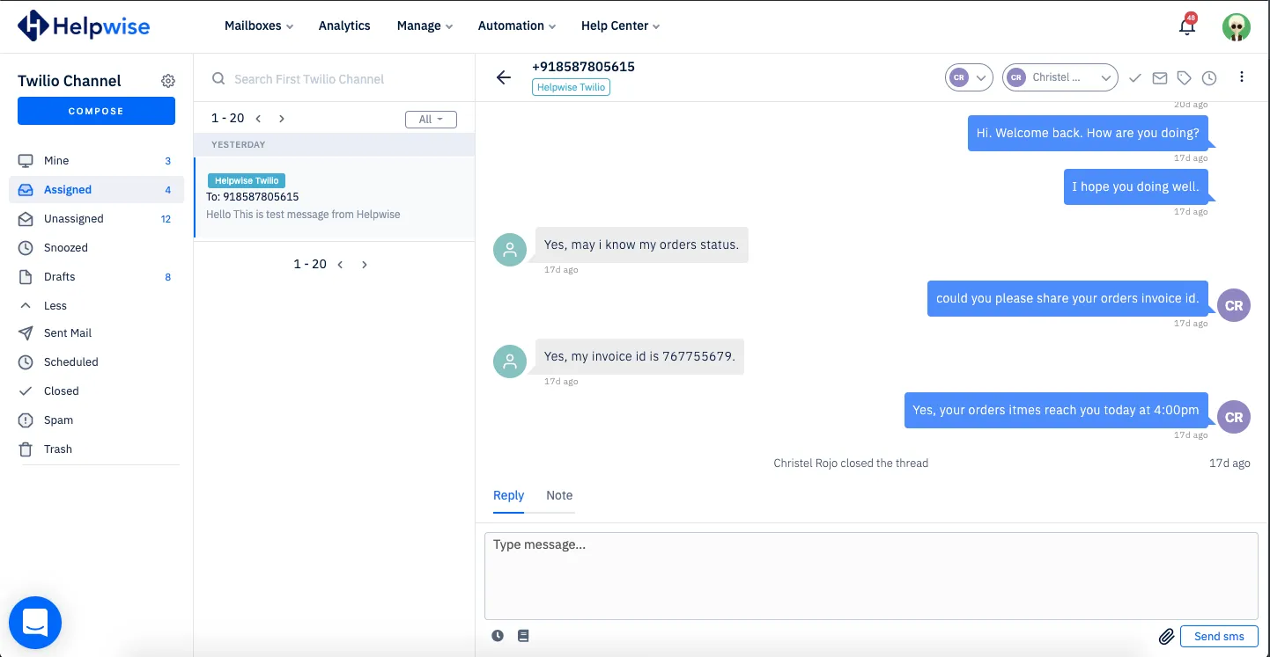Go to next page at bottom pagination

(x=365, y=265)
